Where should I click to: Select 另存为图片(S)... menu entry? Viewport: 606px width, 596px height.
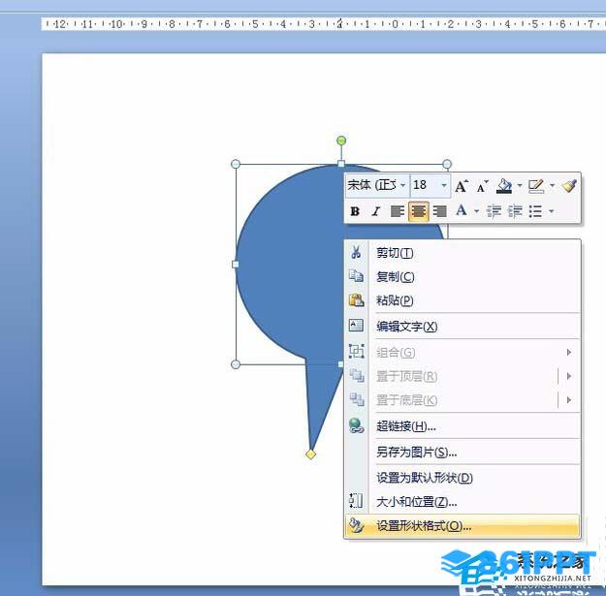462,452
